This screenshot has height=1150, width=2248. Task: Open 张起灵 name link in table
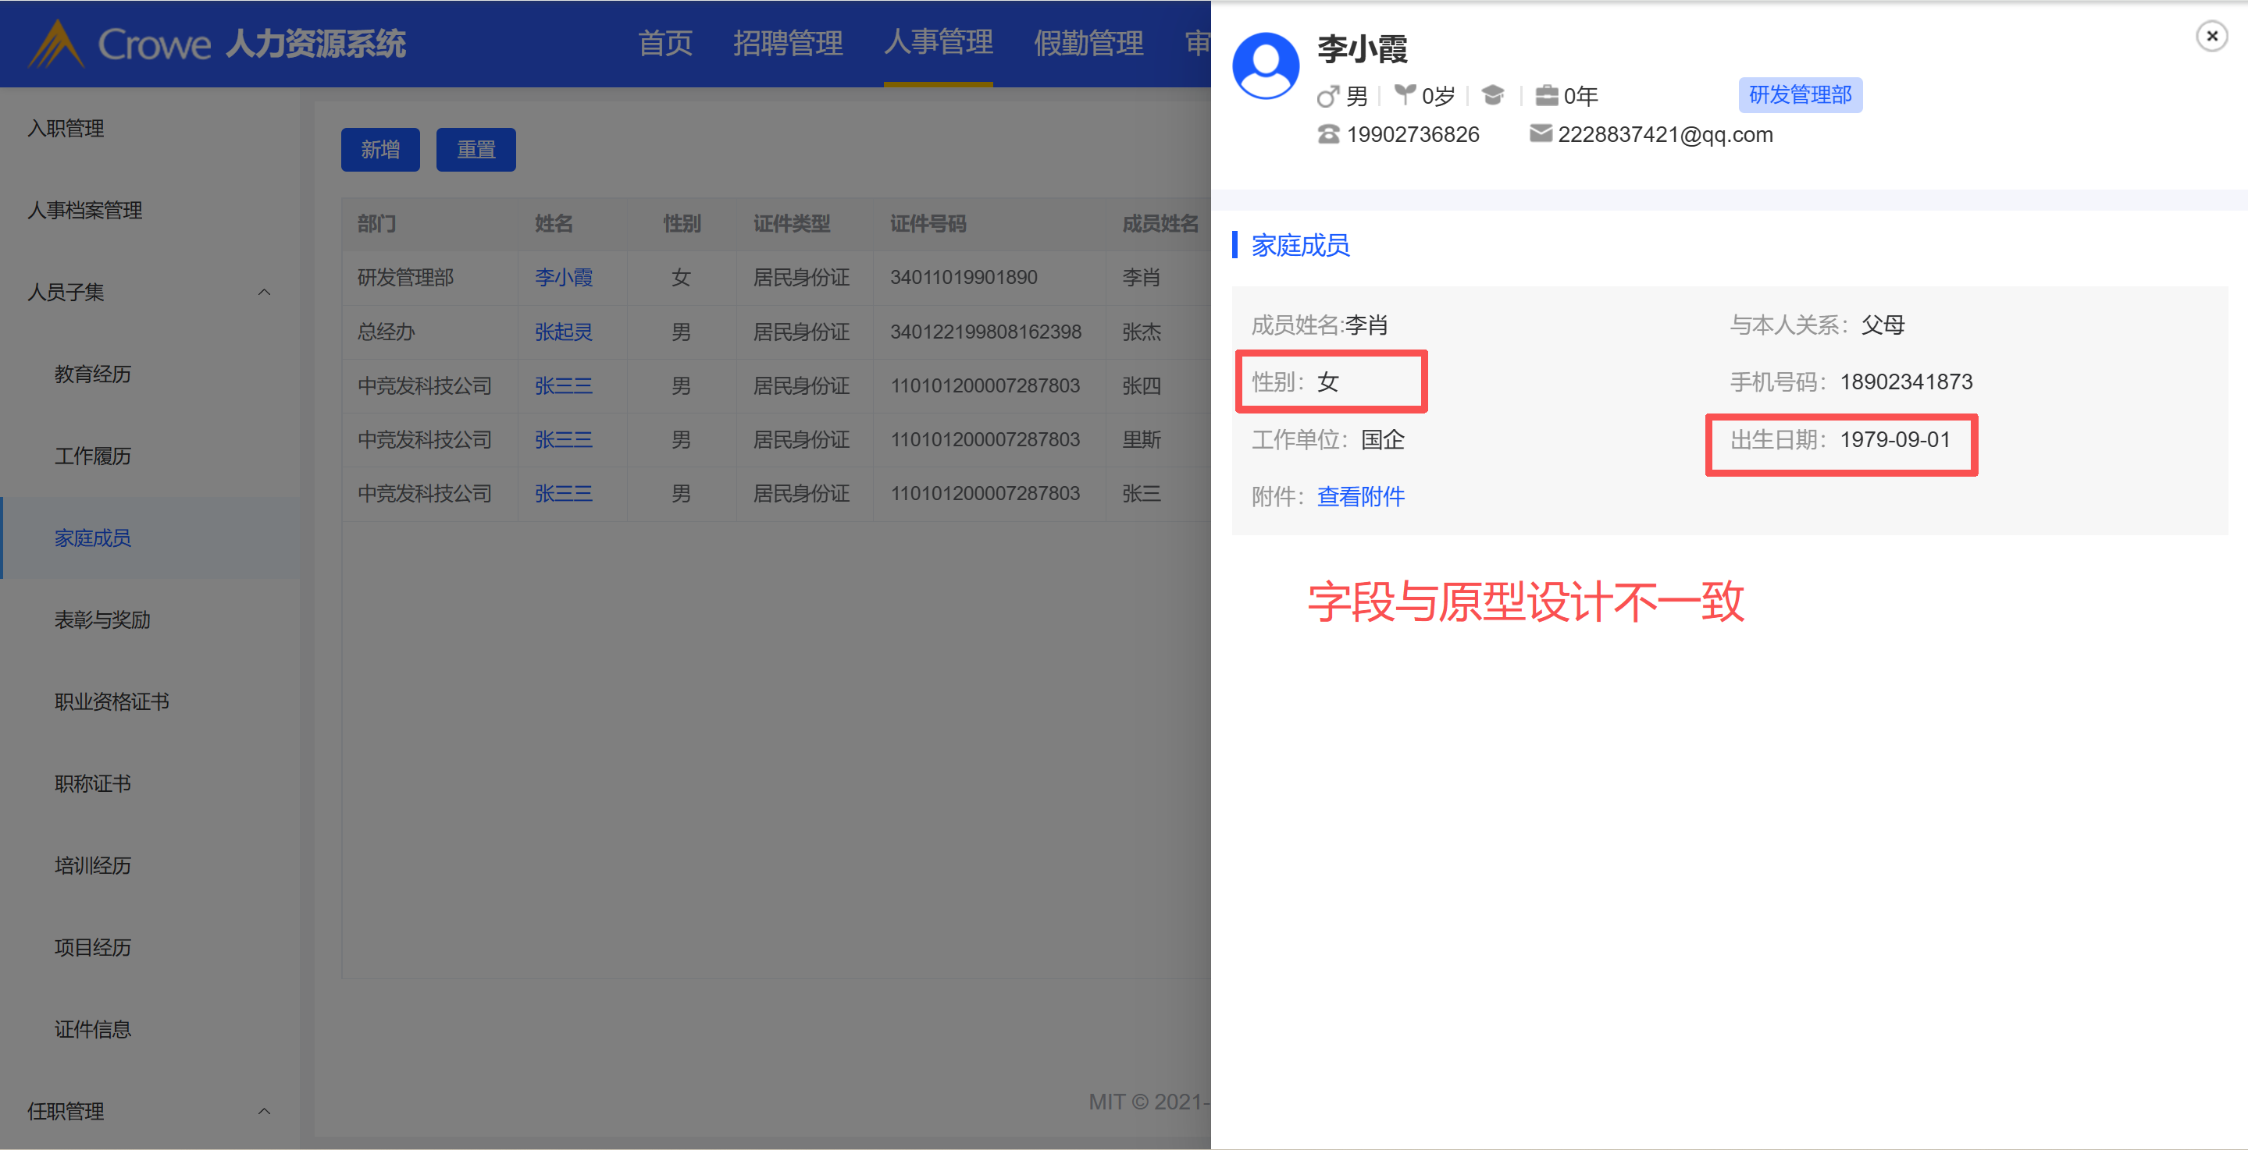coord(563,332)
